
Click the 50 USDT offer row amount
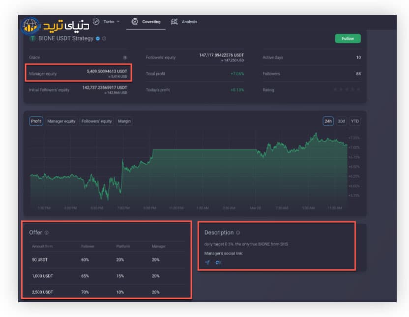coord(40,259)
